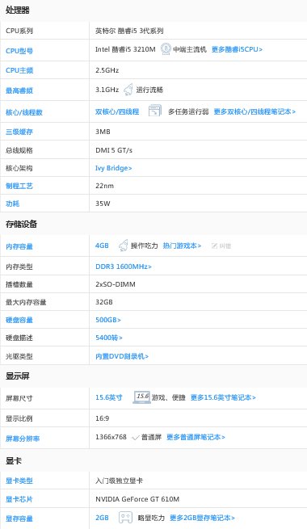Open the 显卡芯片 label link
Image resolution: width=307 pixels, height=529 pixels.
point(19,499)
